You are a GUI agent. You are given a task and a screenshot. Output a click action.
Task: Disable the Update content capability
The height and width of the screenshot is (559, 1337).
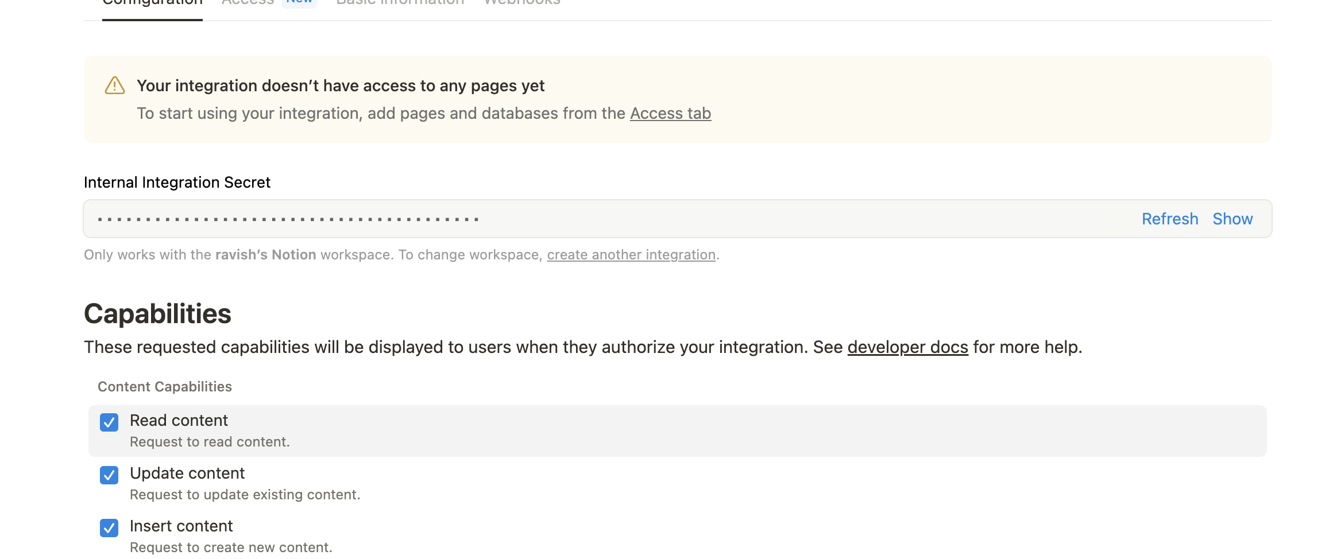pyautogui.click(x=109, y=475)
